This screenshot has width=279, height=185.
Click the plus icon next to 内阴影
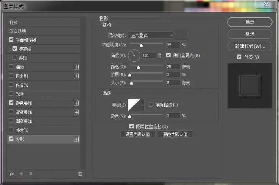point(76,76)
